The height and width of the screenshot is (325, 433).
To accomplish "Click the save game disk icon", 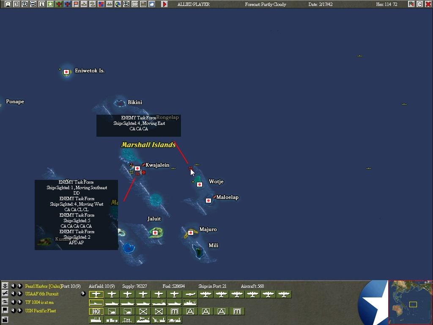I will pyautogui.click(x=8, y=4).
